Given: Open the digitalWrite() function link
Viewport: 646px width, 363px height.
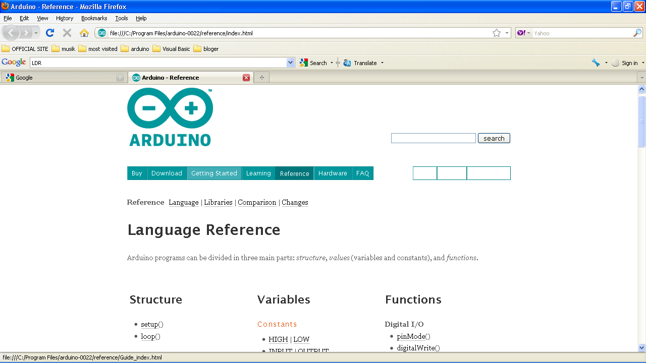Looking at the screenshot, I should 418,348.
